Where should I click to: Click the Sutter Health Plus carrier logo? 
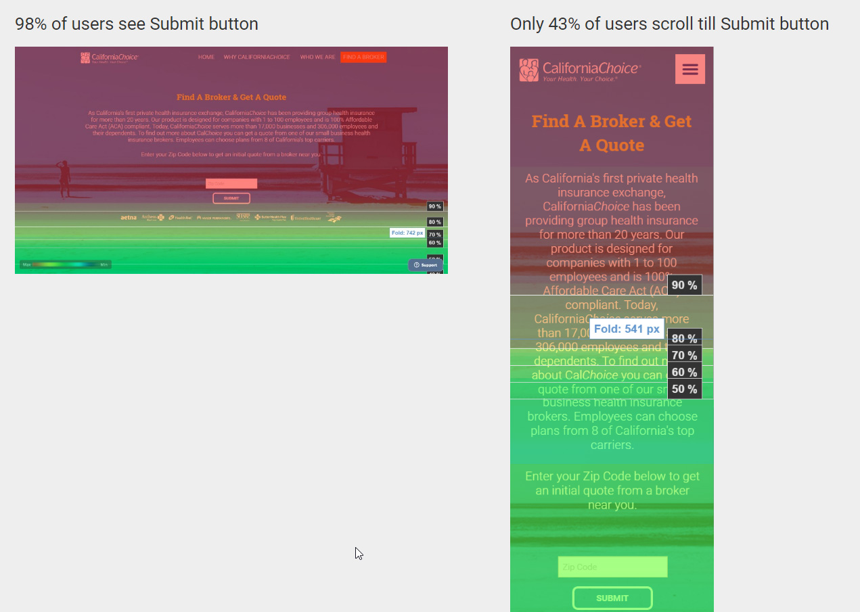pos(271,218)
